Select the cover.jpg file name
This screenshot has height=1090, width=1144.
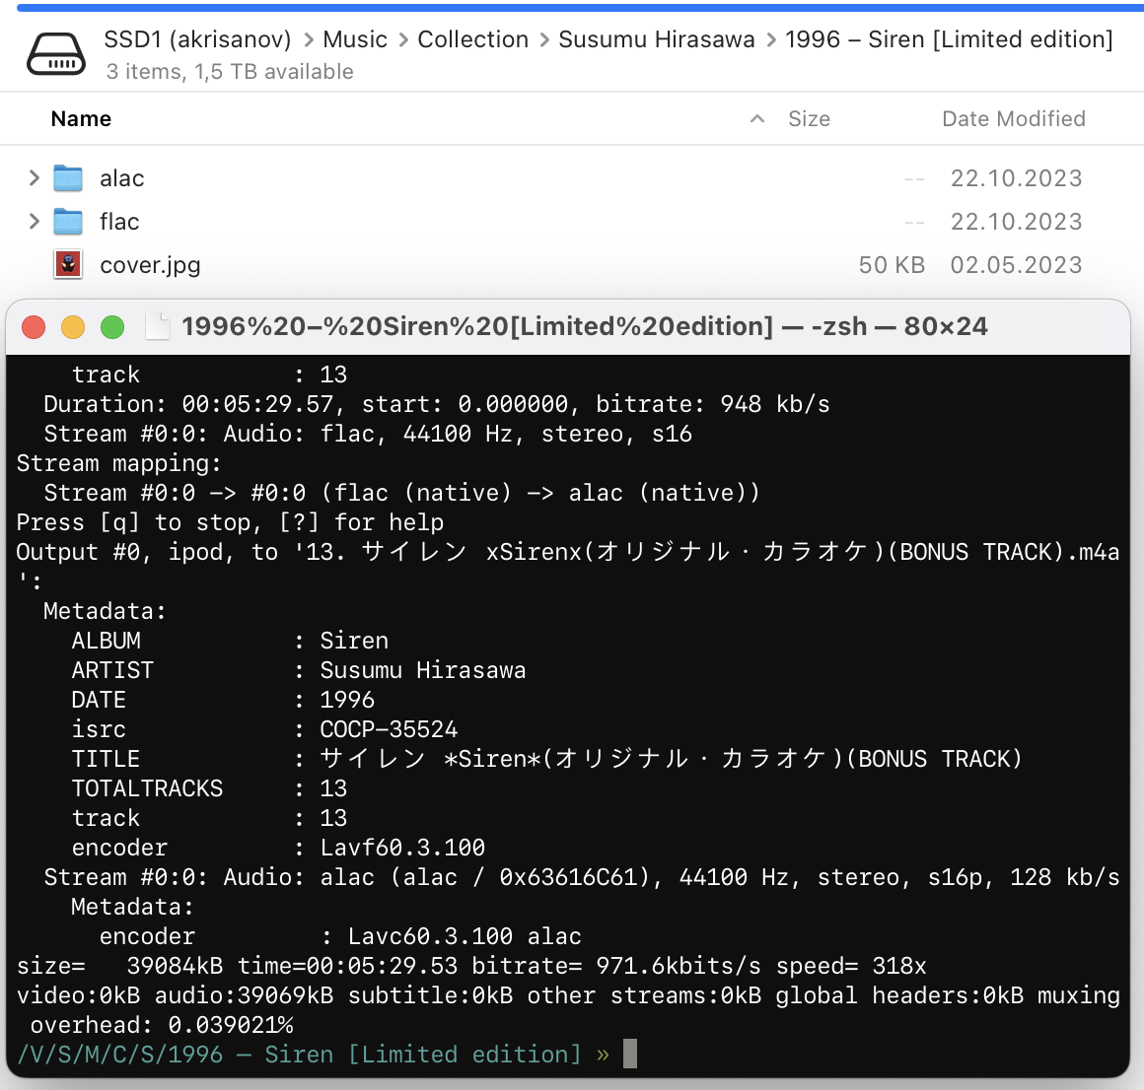(150, 265)
